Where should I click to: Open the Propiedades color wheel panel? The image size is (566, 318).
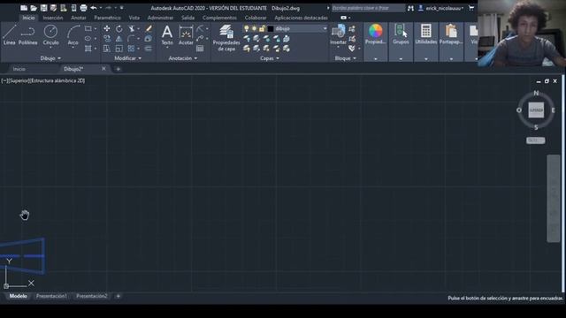click(375, 35)
